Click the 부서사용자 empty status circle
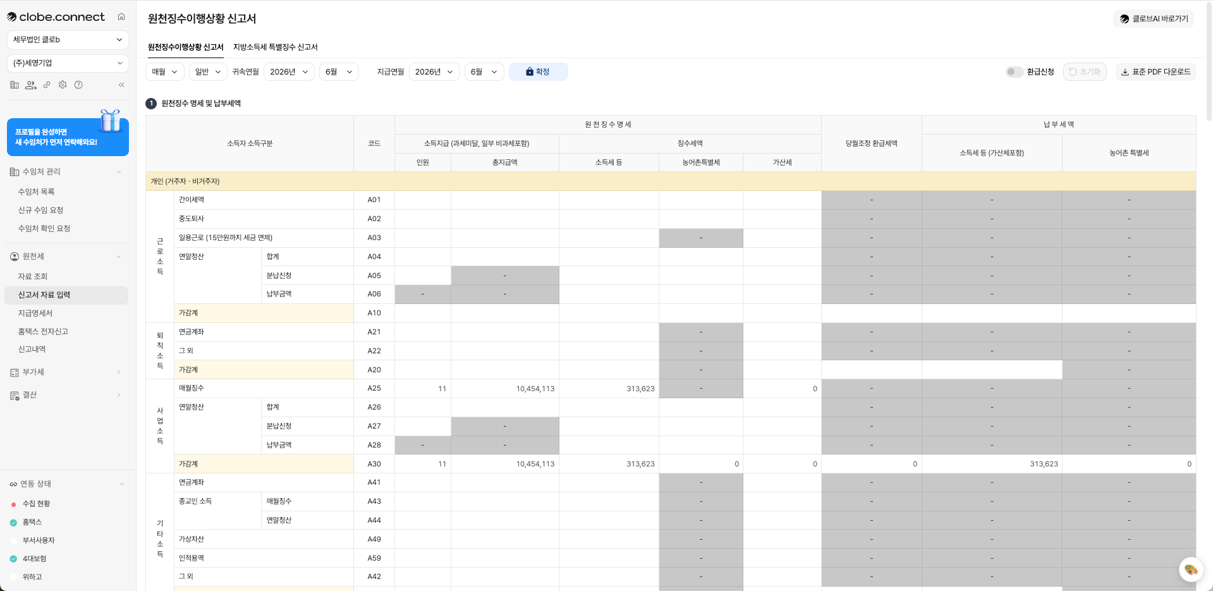The width and height of the screenshot is (1213, 591). click(x=13, y=541)
